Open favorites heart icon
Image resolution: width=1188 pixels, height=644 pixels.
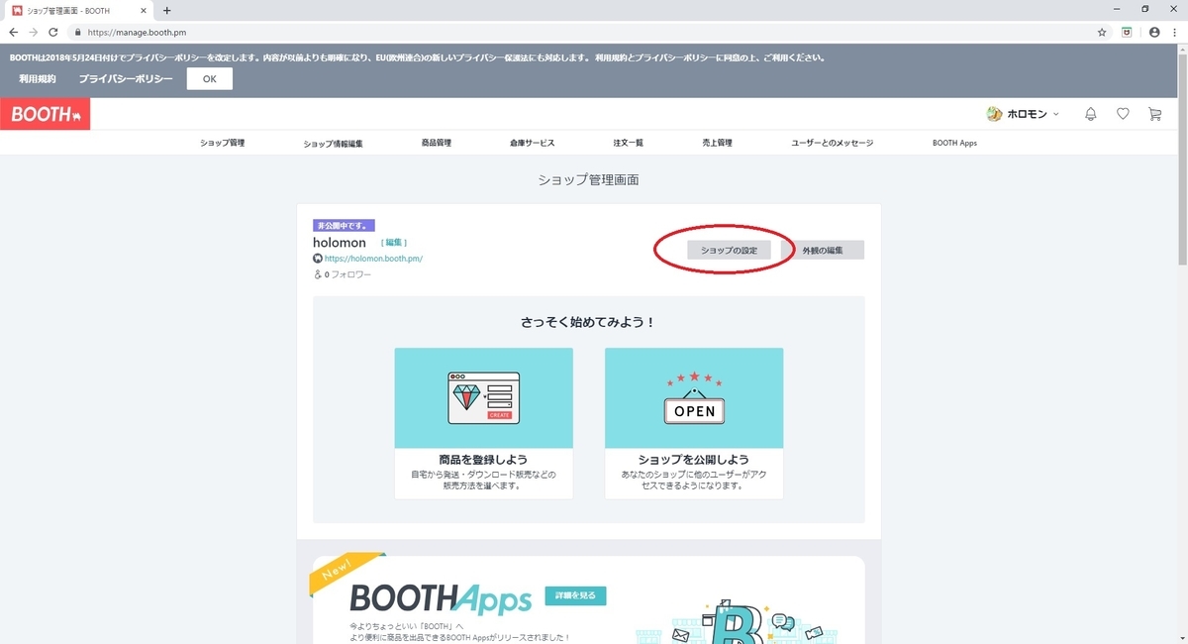[x=1123, y=114]
